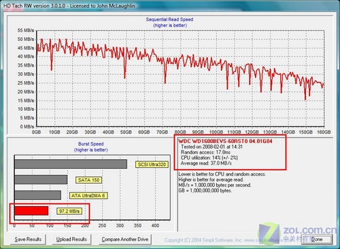This screenshot has height=249, width=340.
Task: Click the Done button
Action: coord(317,239)
